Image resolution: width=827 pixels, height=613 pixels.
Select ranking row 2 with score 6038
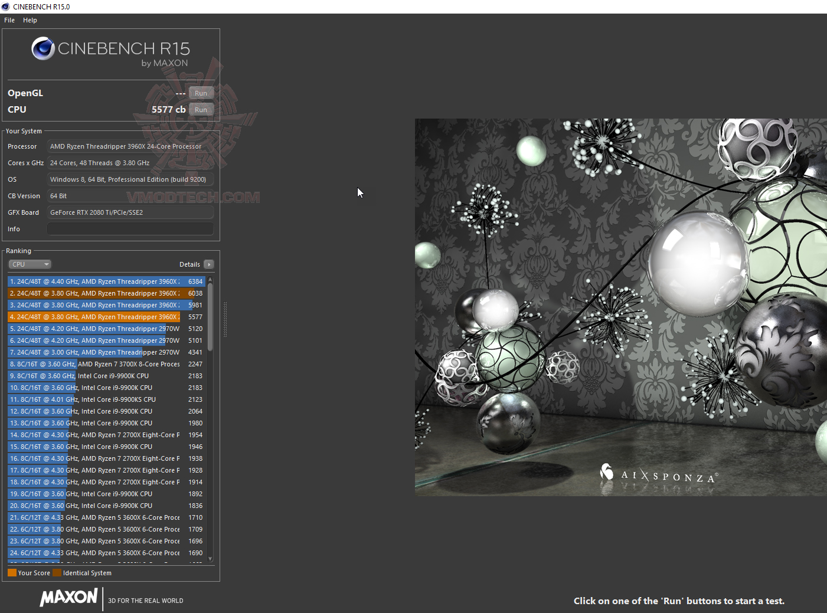click(x=106, y=293)
